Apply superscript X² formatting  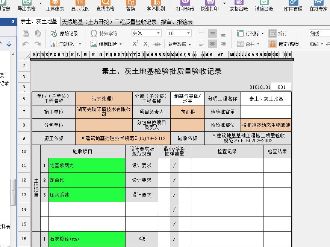pyautogui.click(x=136, y=44)
